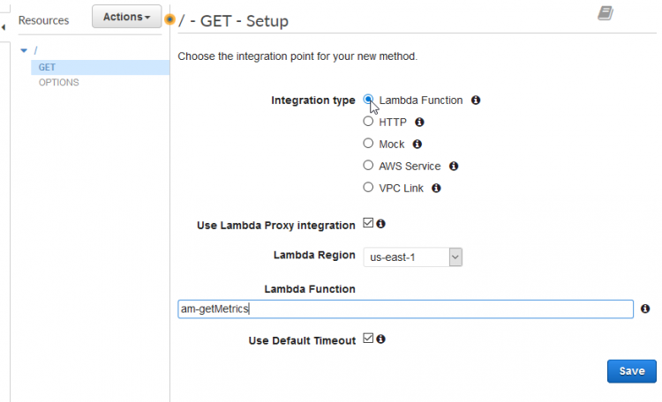Select the Mock integration type
Image resolution: width=662 pixels, height=402 pixels.
(369, 144)
